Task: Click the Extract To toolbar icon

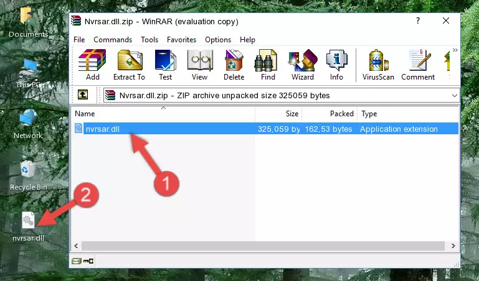Action: 129,65
